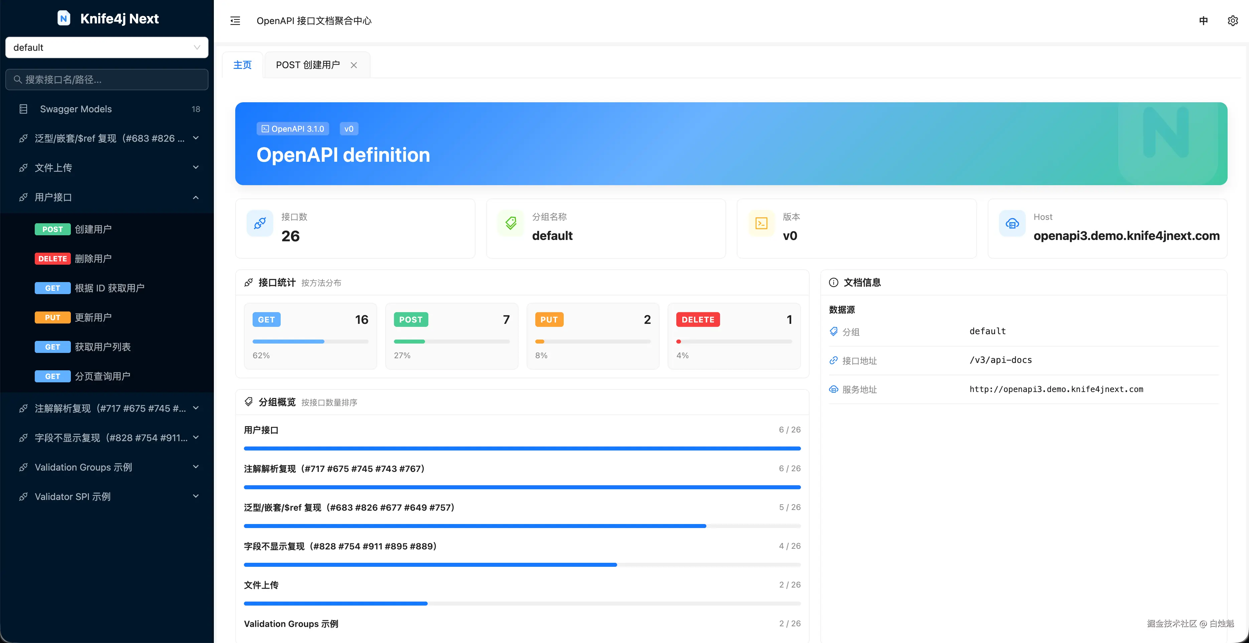
Task: Click the tag icon beside 分组 row
Action: (833, 332)
